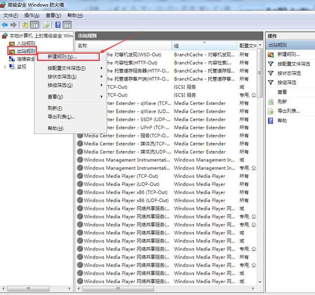The height and width of the screenshot is (295, 315).
Task: Click the iSCSI 服务 group cell with 域 profile
Action: [x=185, y=87]
